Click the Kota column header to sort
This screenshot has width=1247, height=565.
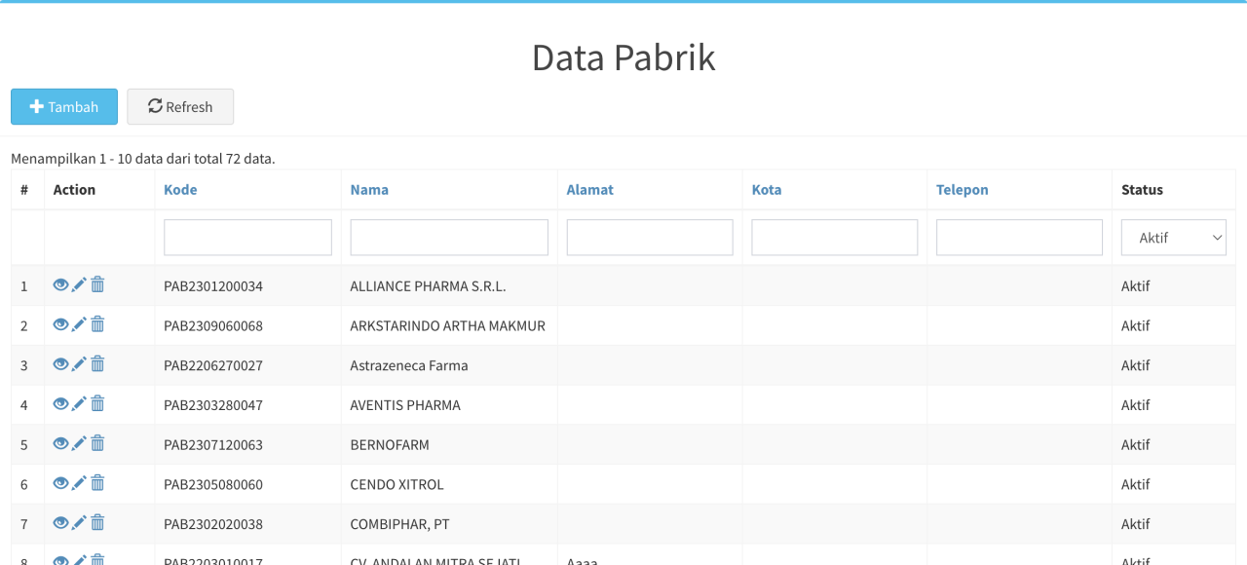pos(767,190)
